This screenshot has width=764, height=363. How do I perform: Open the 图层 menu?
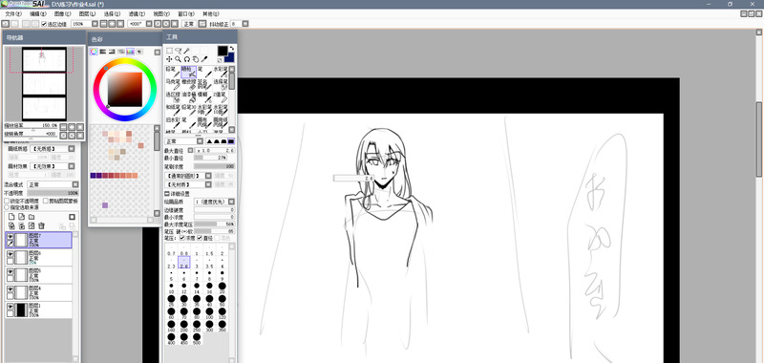87,13
